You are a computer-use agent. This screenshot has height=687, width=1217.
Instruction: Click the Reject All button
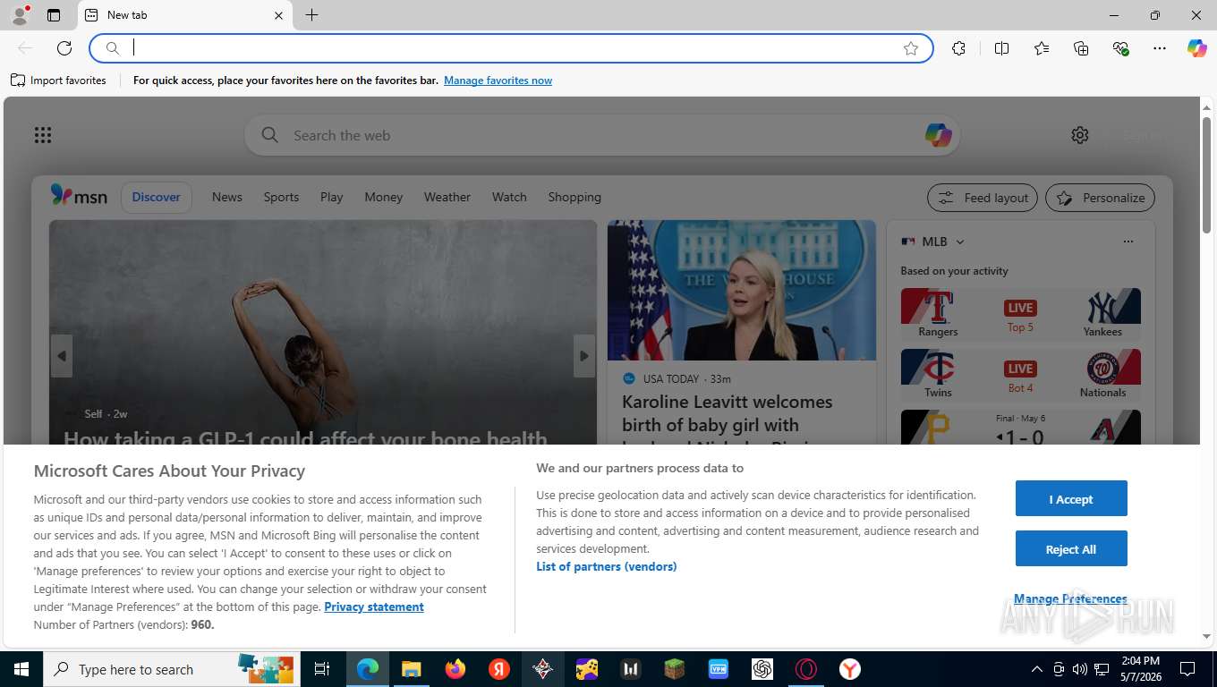pos(1071,548)
